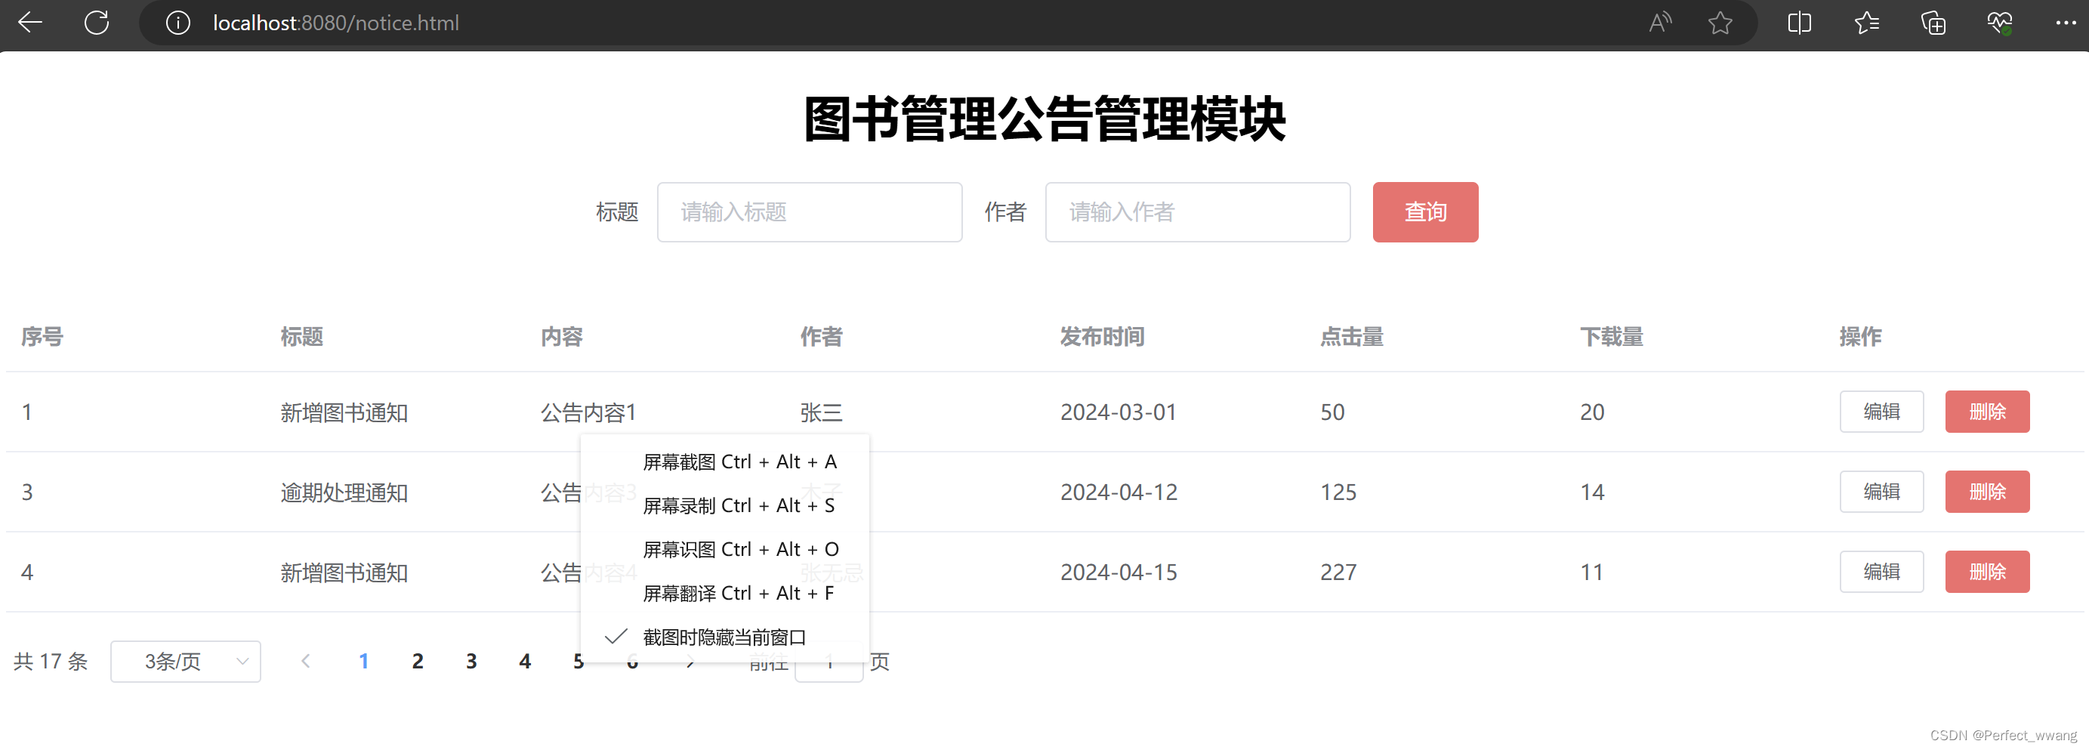Click the 张三 author cell

click(x=822, y=412)
